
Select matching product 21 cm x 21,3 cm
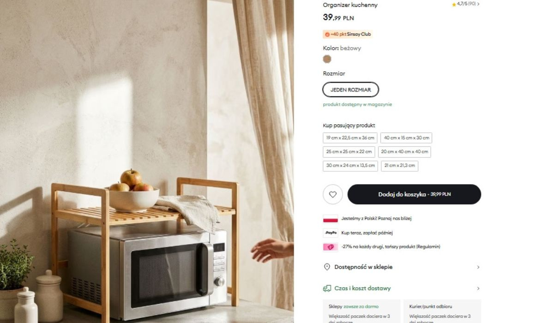point(399,166)
